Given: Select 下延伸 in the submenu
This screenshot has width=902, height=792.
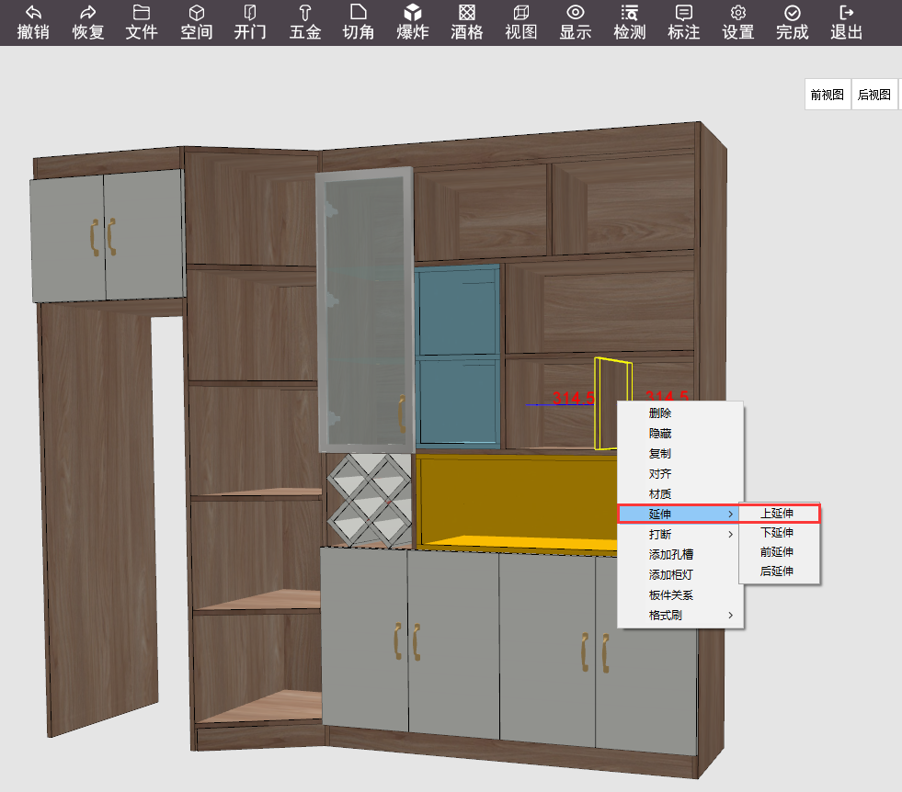Looking at the screenshot, I should click(x=779, y=532).
